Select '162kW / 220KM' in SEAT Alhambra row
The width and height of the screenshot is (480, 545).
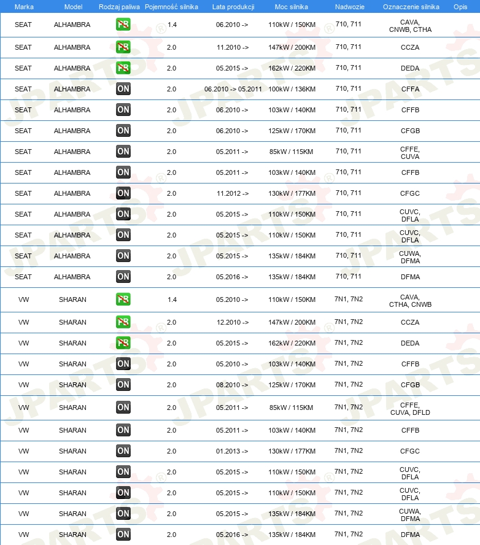(292, 68)
